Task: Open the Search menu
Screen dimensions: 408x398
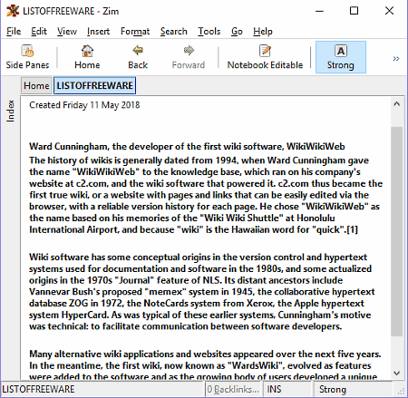Action: [174, 31]
